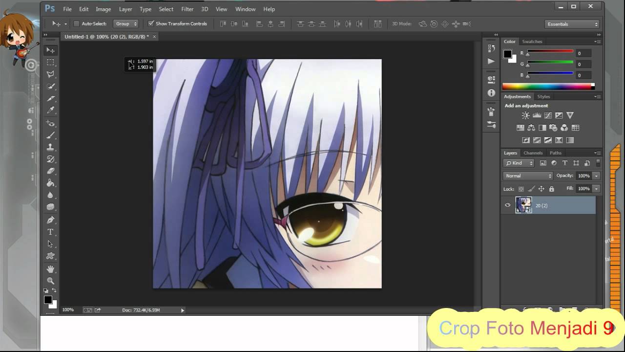This screenshot has height=352, width=625.
Task: Close the Untitled-1 document tab
Action: (x=154, y=37)
